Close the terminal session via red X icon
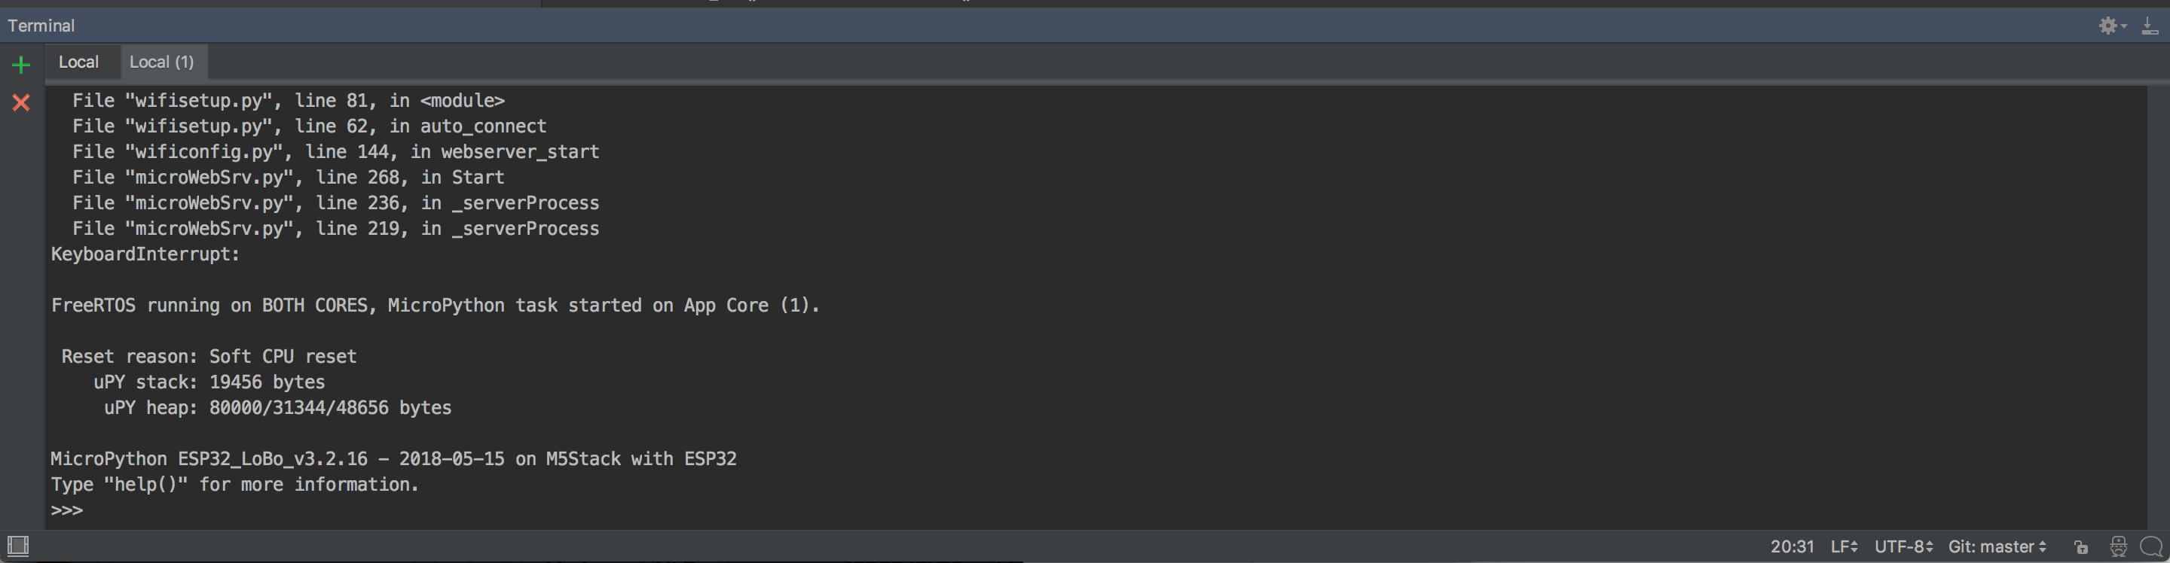This screenshot has width=2170, height=563. pos(21,102)
